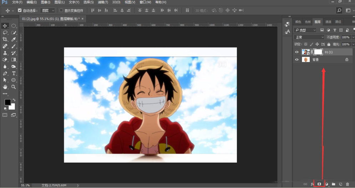Select the Pen tool

tap(5, 73)
